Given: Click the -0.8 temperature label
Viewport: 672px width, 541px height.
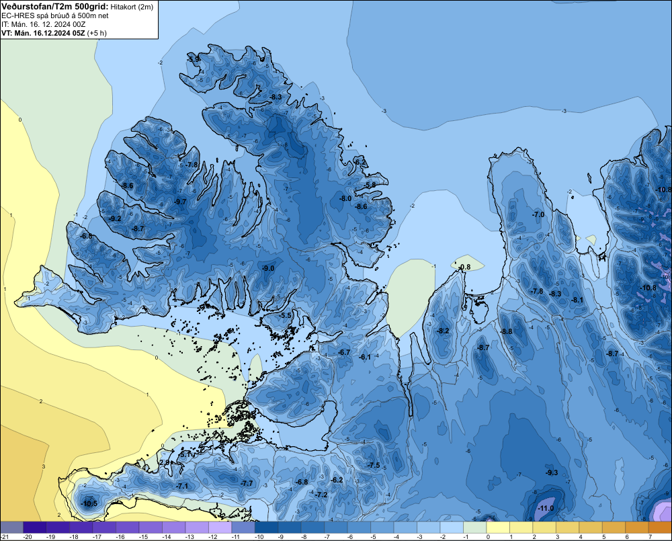Looking at the screenshot, I should tap(464, 267).
